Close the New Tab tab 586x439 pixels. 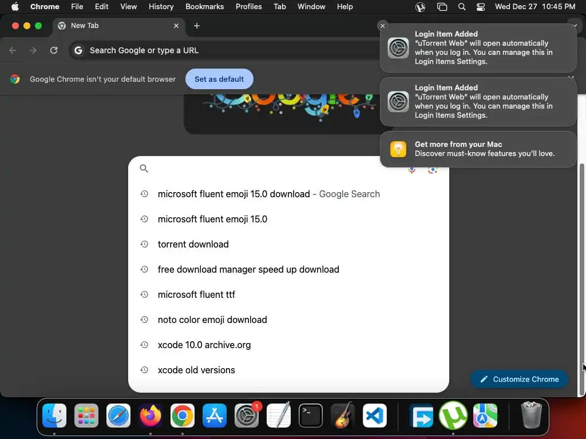point(176,26)
